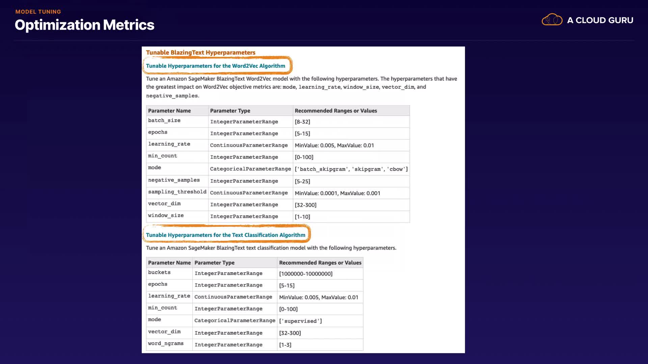Click the [1000000-10000000] range value
Image resolution: width=648 pixels, height=364 pixels.
305,274
